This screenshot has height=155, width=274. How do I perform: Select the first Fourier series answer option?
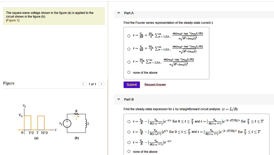coord(129,36)
